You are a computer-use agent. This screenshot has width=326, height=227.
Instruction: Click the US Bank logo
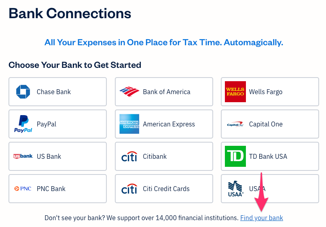[23, 156]
